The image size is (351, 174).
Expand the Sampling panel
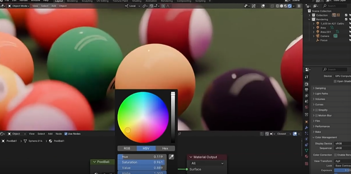point(321,88)
